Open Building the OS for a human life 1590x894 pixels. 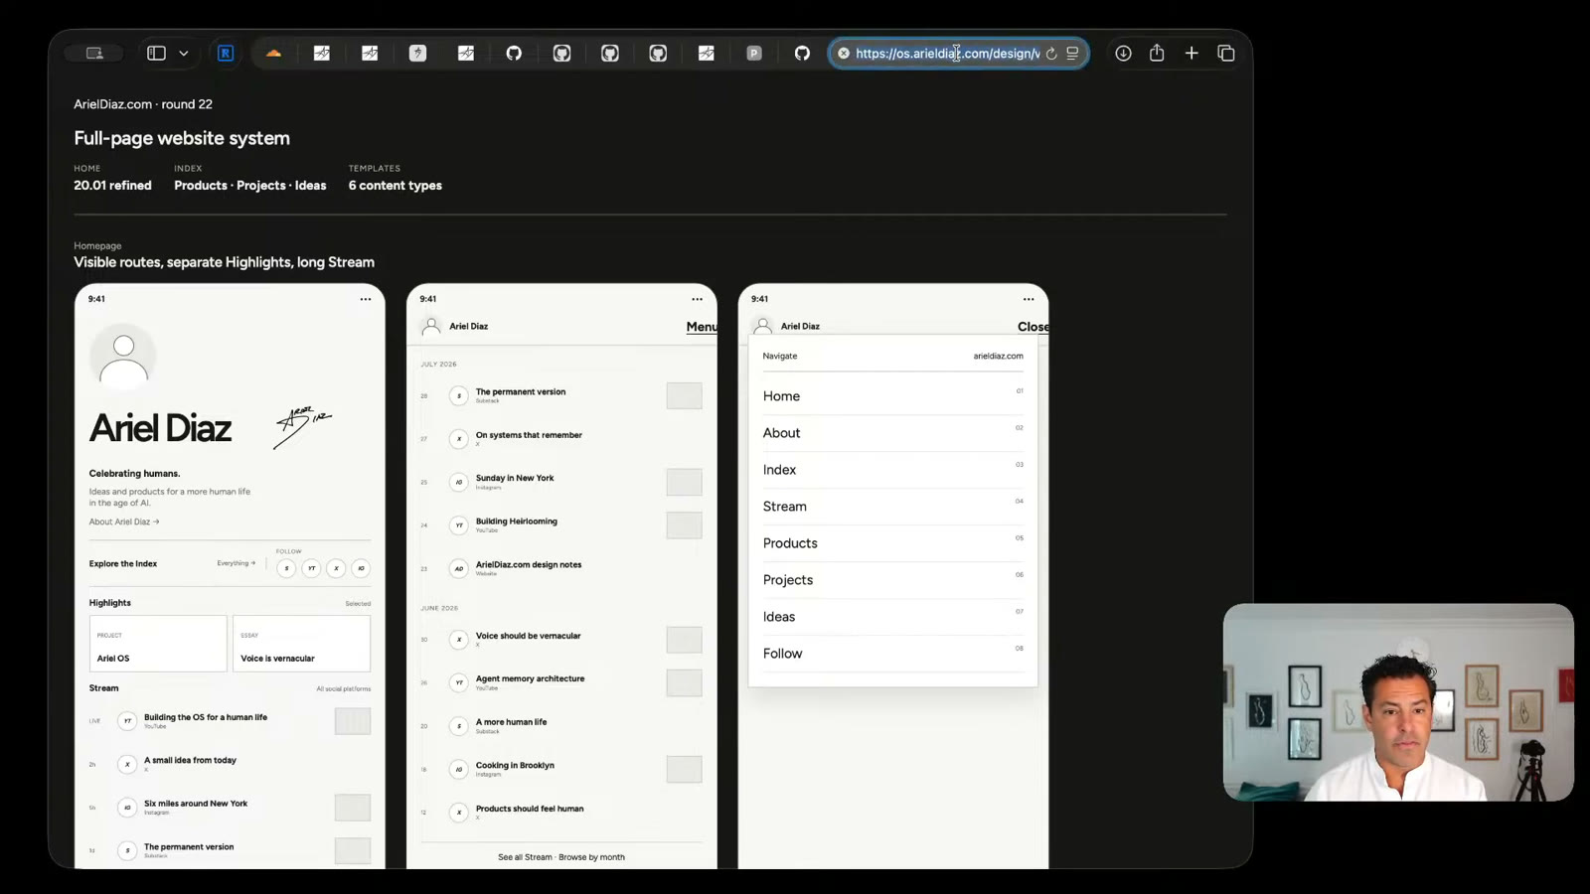pyautogui.click(x=206, y=717)
